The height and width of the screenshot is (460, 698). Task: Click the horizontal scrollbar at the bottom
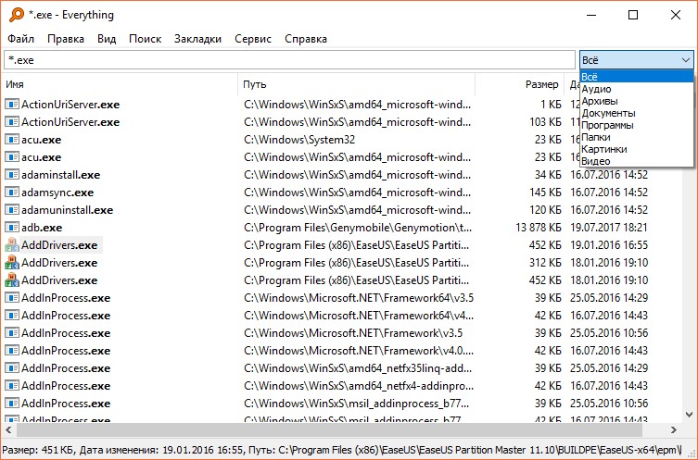[x=343, y=430]
